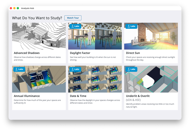
Task: Minimize the Analysis Hub window
Action: 14,8
